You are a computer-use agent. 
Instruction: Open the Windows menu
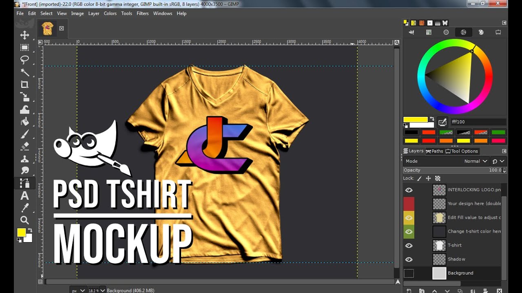pyautogui.click(x=163, y=13)
